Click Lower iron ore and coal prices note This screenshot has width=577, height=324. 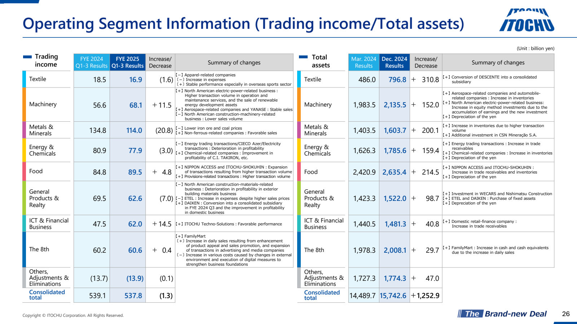point(209,128)
